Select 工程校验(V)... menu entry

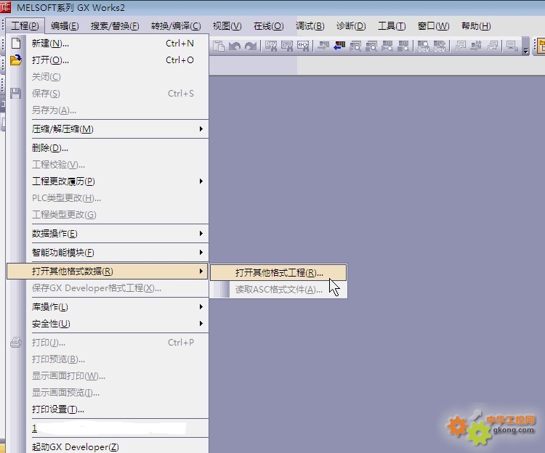108,165
